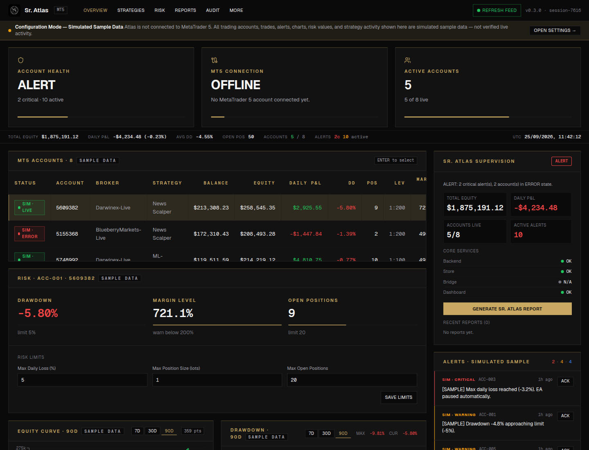Click the red ALERT badge in Supervision
Screen dimensions: 589x450
click(562, 161)
